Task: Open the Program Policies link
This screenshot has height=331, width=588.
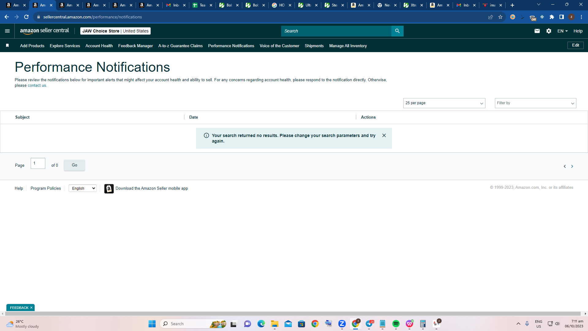Action: tap(46, 188)
